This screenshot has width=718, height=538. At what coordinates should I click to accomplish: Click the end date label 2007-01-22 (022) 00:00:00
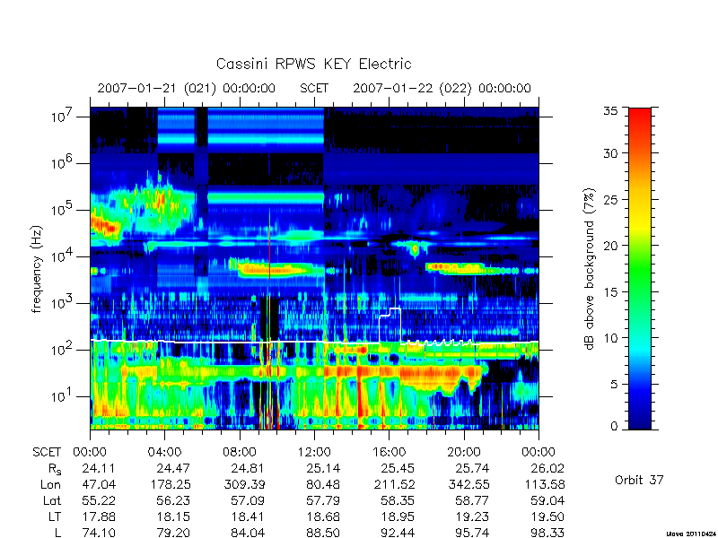[x=442, y=88]
